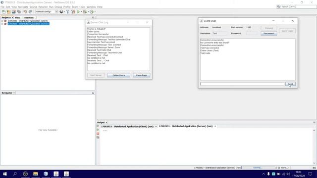Viewport: 317px width, 178px height.
Task: Select the Server (run) output tab
Action: 186,126
